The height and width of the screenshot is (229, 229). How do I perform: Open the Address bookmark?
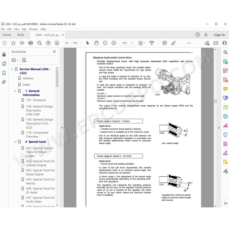[28, 78]
